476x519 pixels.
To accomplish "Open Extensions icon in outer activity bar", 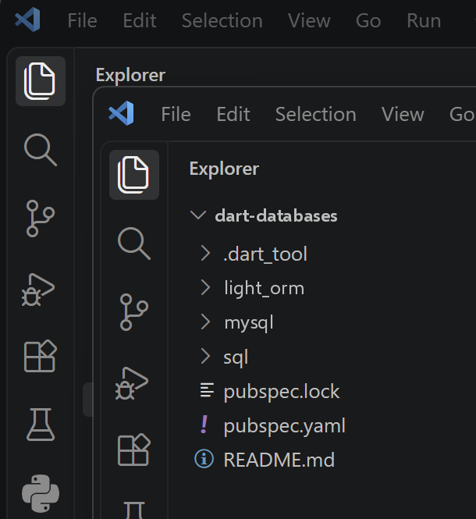I will pyautogui.click(x=41, y=356).
